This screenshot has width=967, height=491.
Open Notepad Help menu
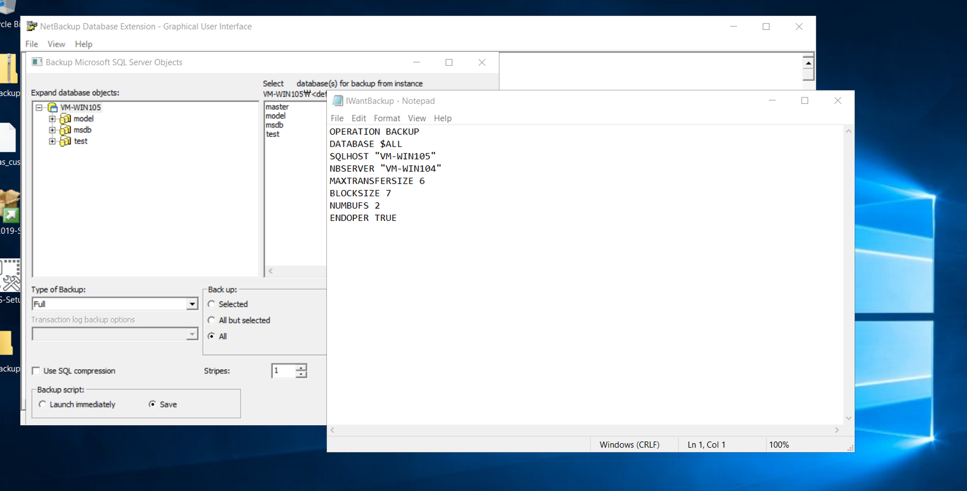tap(442, 118)
